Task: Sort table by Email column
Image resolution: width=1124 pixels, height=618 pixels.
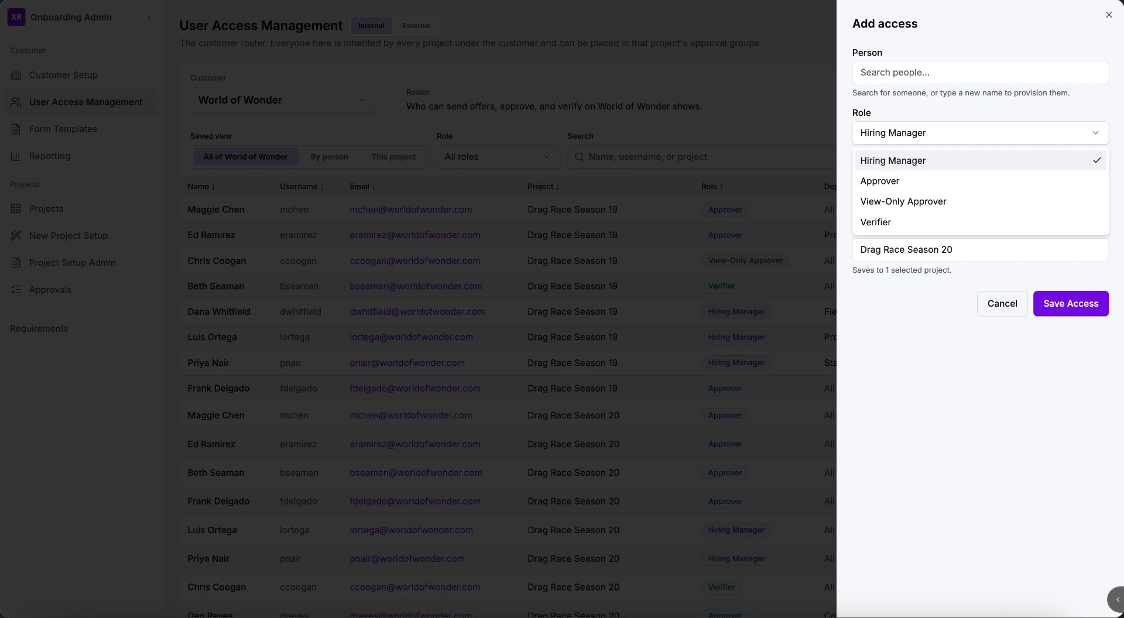Action: [x=362, y=187]
